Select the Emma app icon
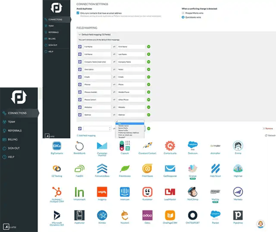The height and width of the screenshot is (232, 276). coord(238,146)
